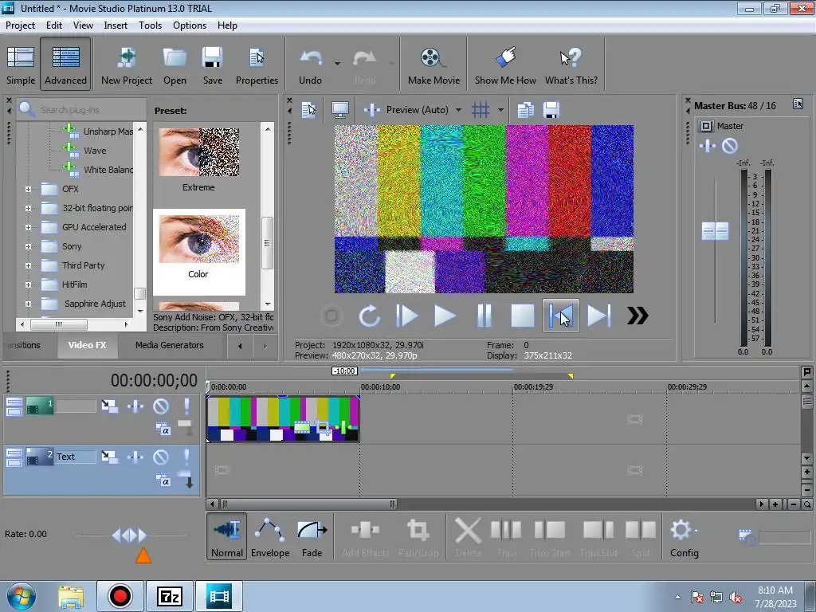Screen dimensions: 816x612
Task: Solo track 1
Action: (186, 406)
